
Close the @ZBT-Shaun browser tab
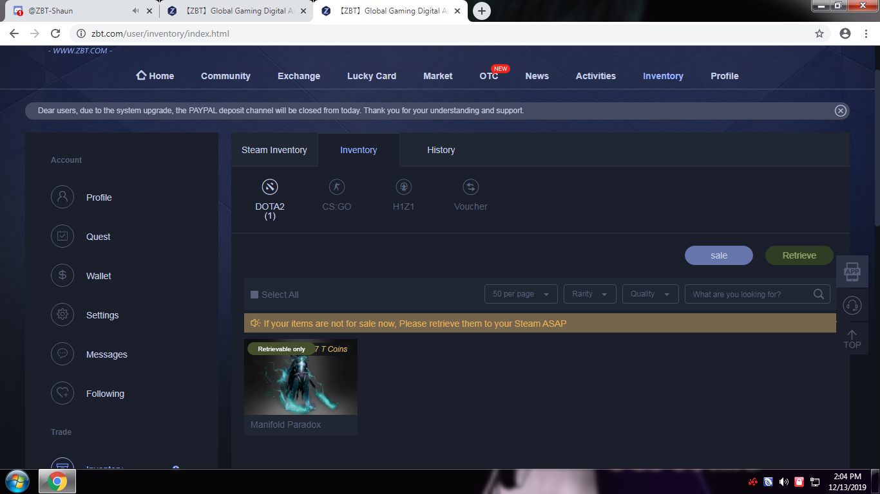150,11
